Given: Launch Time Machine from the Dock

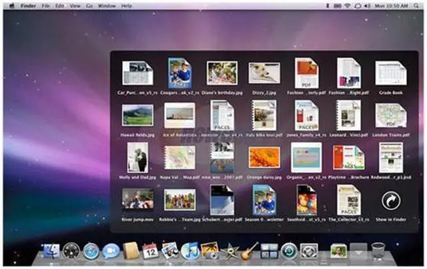Looking at the screenshot, I should (289, 251).
